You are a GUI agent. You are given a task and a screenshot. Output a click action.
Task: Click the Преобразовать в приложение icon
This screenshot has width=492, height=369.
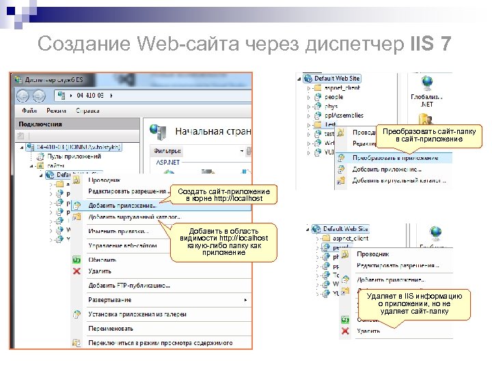341,158
